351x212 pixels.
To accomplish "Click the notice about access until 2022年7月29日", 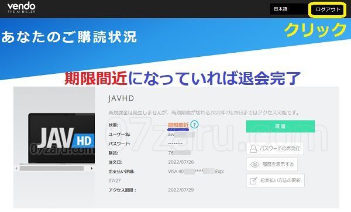I will (x=204, y=112).
